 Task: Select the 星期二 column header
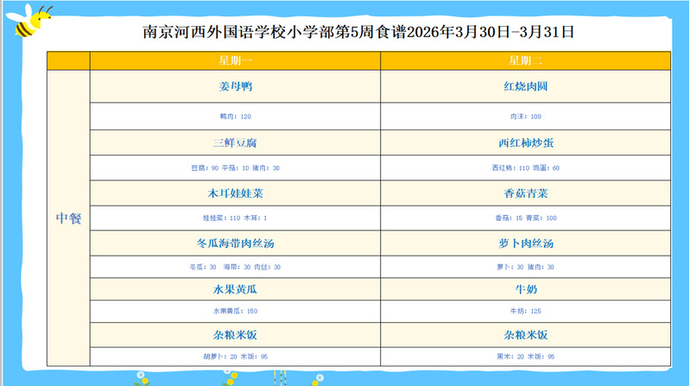[525, 60]
